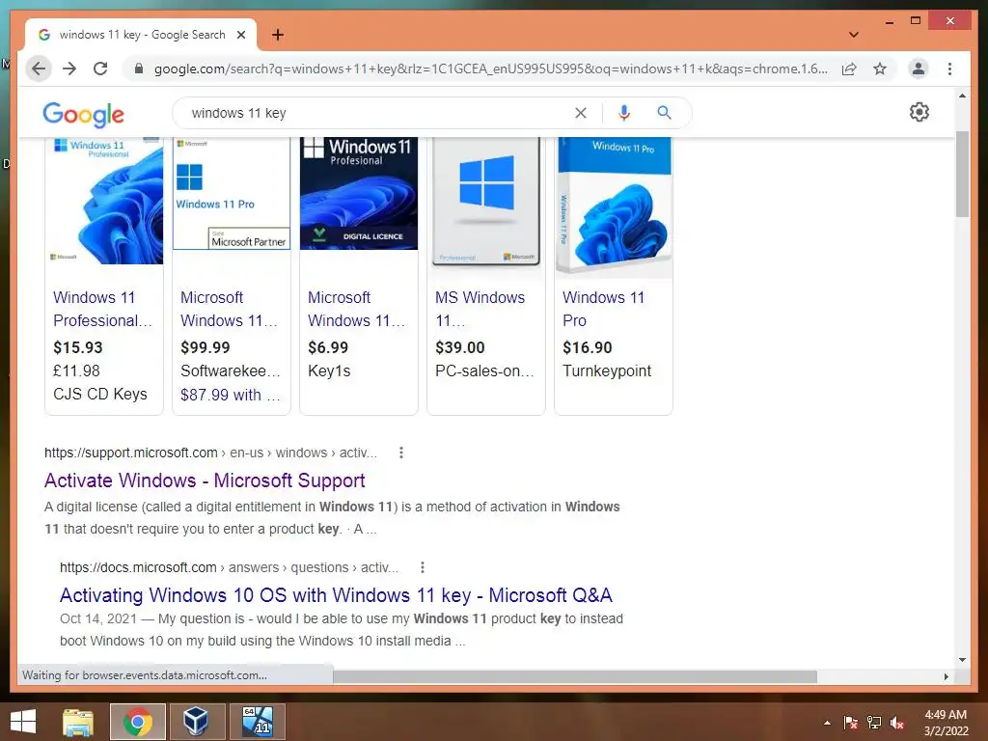Image resolution: width=988 pixels, height=741 pixels.
Task: Open the Windows 11 Professional product image
Action: coord(104,201)
